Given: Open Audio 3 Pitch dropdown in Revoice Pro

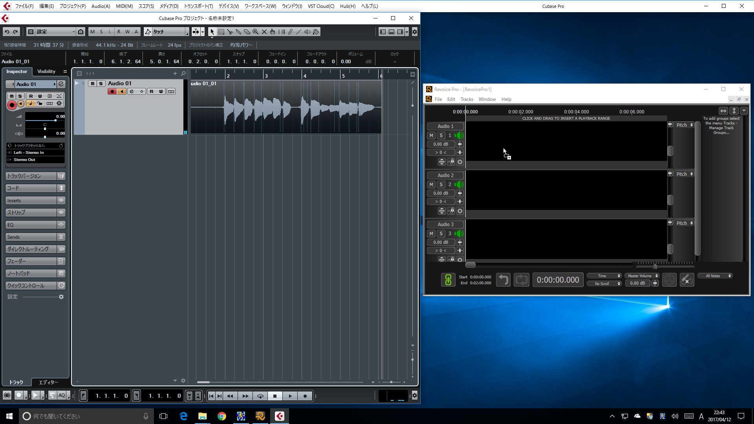Looking at the screenshot, I should click(x=684, y=223).
